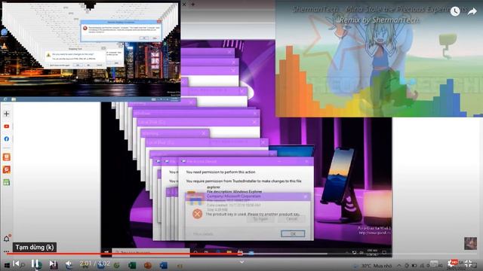Click the plus icon in sidebar
The width and height of the screenshot is (483, 271).
[x=7, y=114]
